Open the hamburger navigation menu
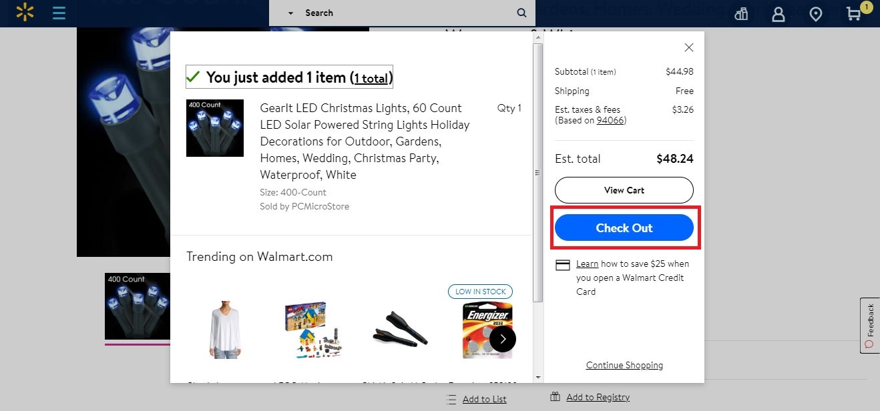Screen dimensions: 880x411 click(59, 13)
